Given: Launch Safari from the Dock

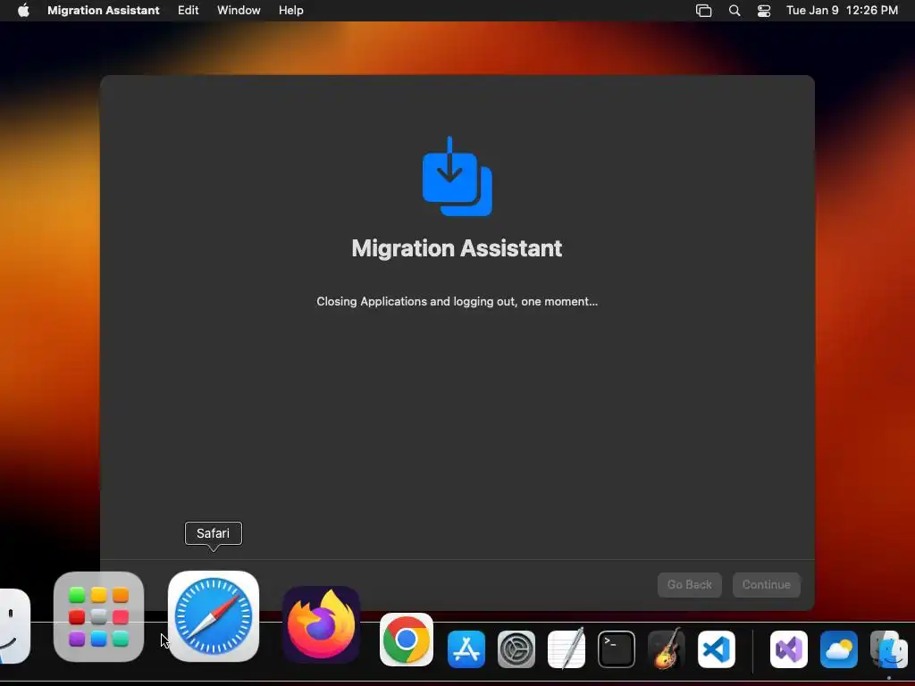Looking at the screenshot, I should 214,616.
